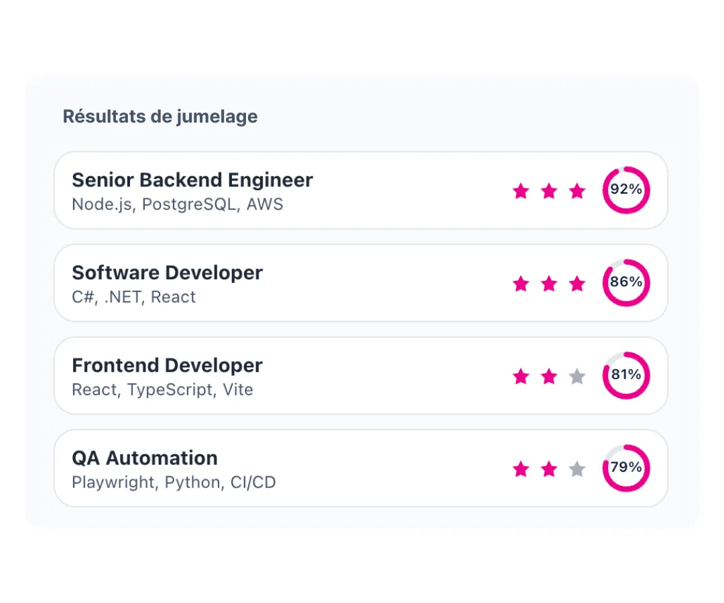Click the Playwright, Python, CI/CD skills text

point(174,482)
